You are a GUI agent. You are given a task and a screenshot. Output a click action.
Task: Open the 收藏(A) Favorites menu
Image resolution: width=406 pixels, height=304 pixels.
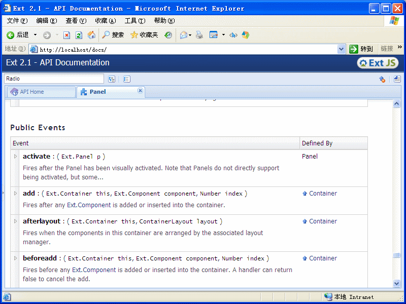106,21
